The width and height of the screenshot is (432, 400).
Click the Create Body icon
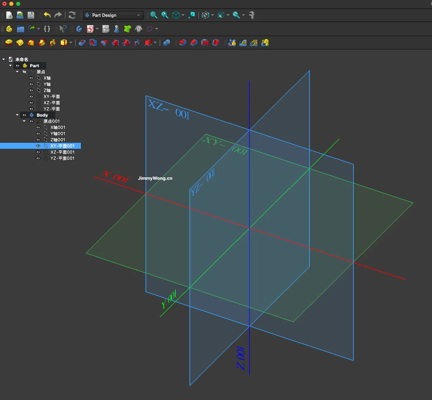pos(79,29)
